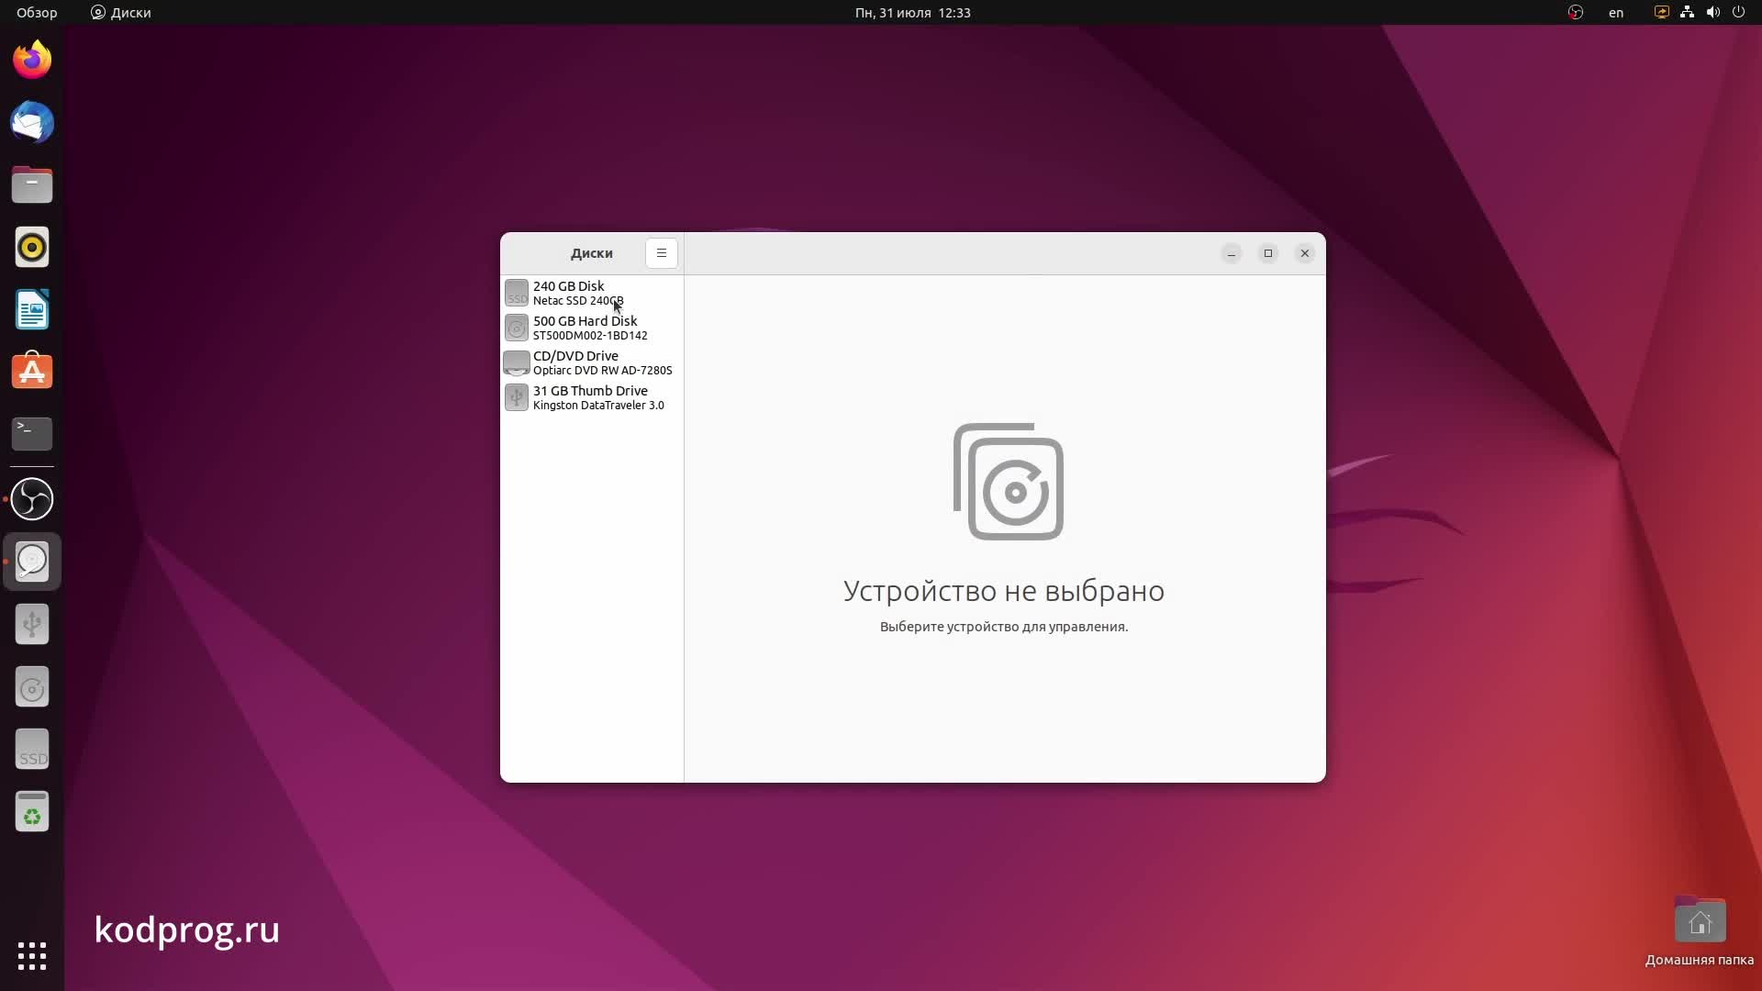1762x991 pixels.
Task: Open the Trash from the dock
Action: 32,811
